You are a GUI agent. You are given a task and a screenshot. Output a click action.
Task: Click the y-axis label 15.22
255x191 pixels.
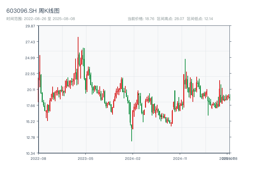pos(31,122)
